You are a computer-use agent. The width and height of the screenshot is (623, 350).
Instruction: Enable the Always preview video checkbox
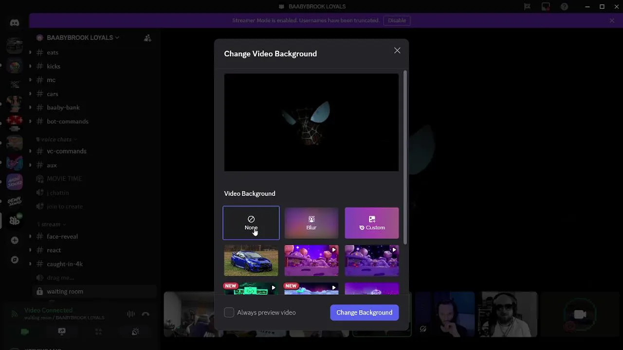pos(229,313)
